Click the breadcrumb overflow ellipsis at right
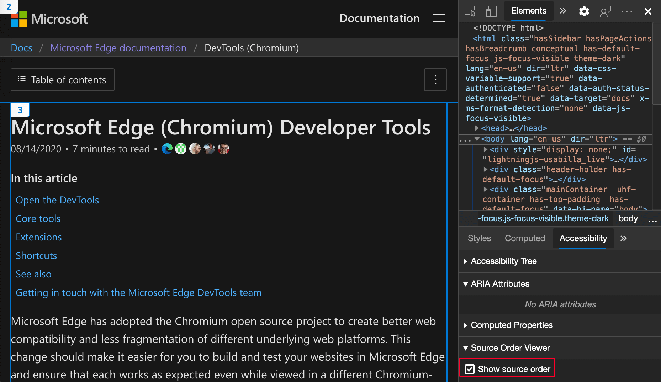Screen dimensions: 661x382 point(652,221)
